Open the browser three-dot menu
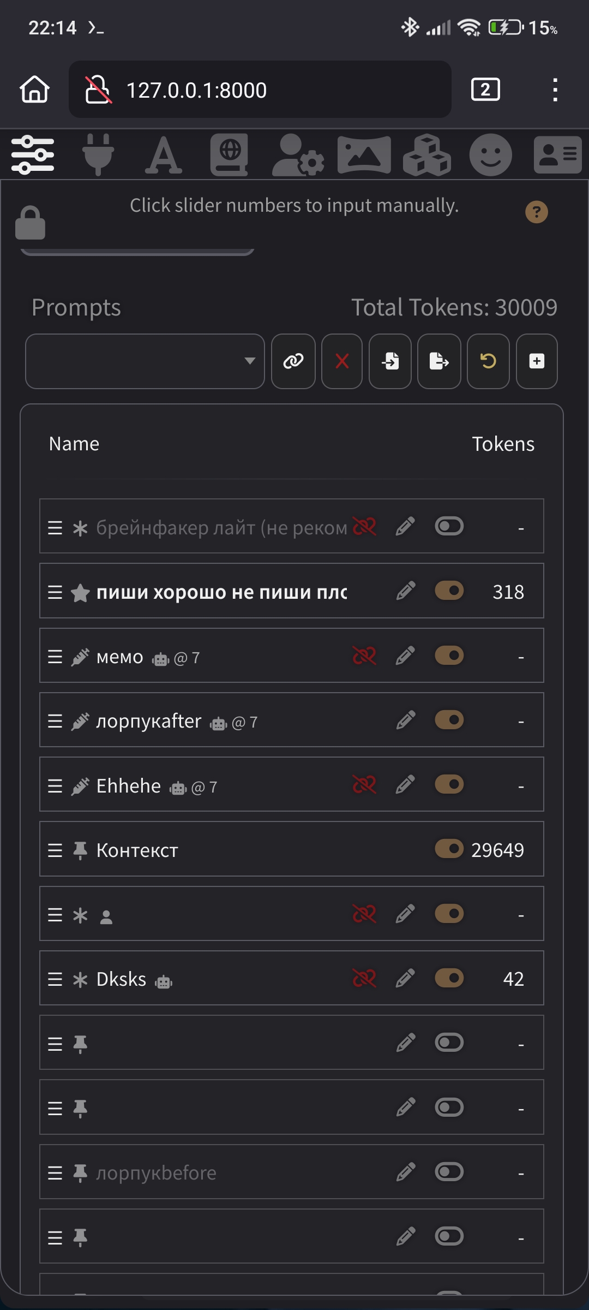 tap(555, 90)
